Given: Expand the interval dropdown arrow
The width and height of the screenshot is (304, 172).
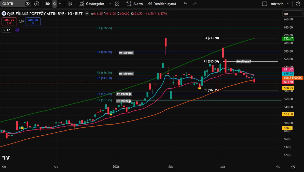Looking at the screenshot, I should tap(61, 4).
